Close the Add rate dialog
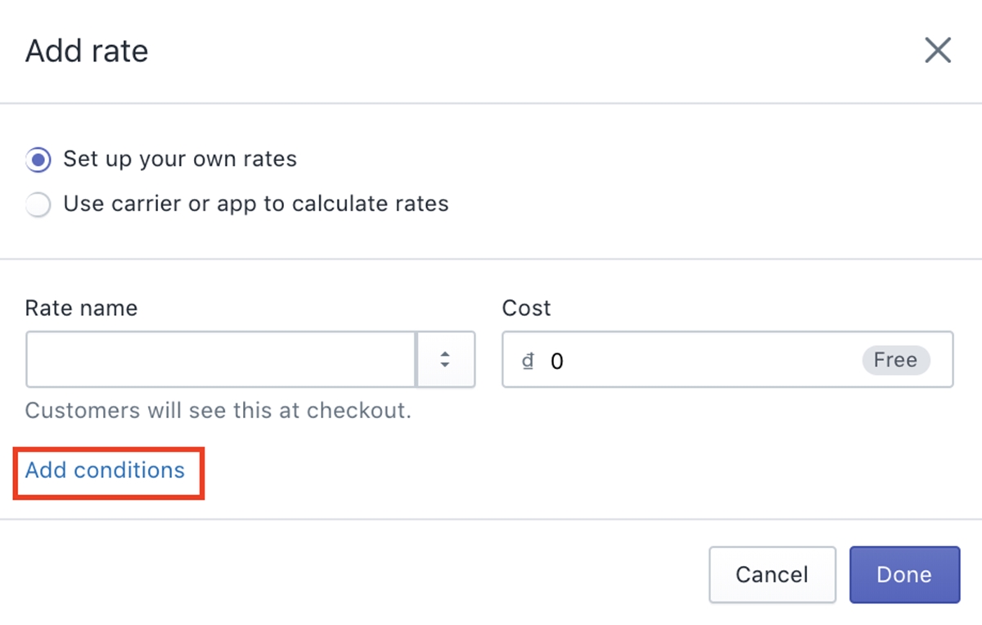 [938, 51]
